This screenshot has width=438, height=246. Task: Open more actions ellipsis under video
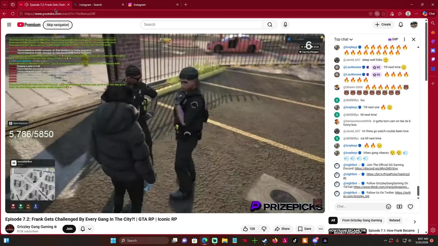coord(321,229)
